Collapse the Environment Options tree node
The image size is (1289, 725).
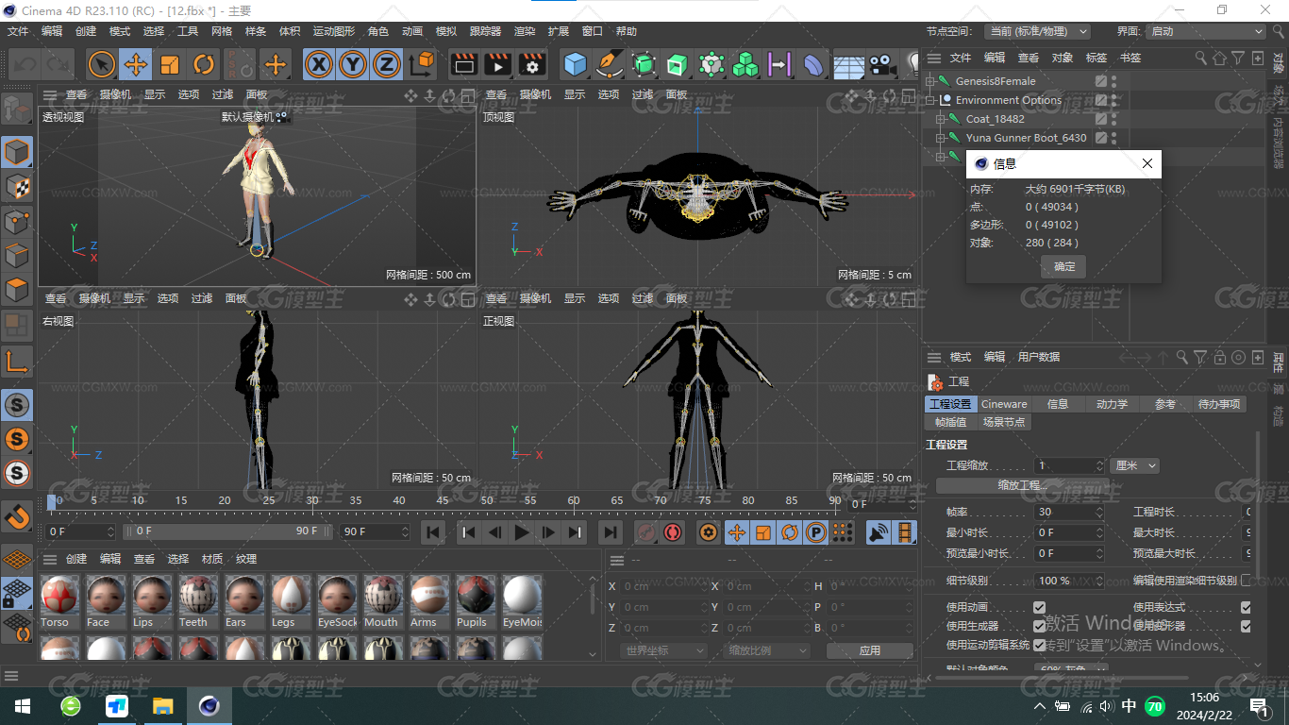coord(930,100)
